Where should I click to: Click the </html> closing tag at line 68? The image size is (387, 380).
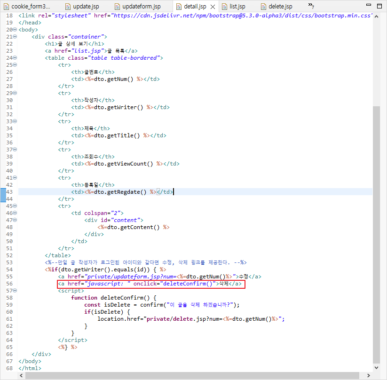30,368
